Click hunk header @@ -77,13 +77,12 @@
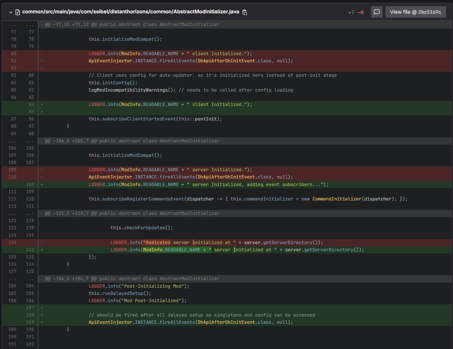 coord(132,25)
